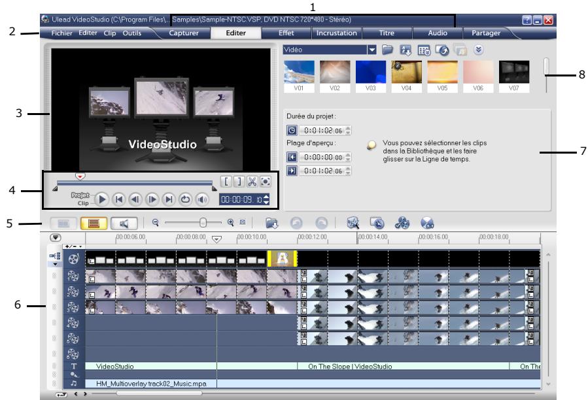Image resolution: width=588 pixels, height=400 pixels.
Task: Click the red preview scrubber handle
Action: [x=80, y=176]
